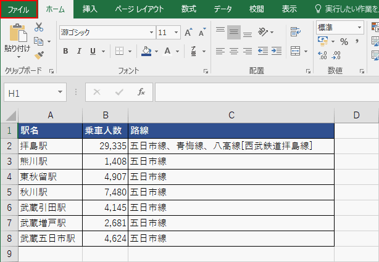Toggle bold formatting
This screenshot has width=379, height=262.
coord(65,51)
